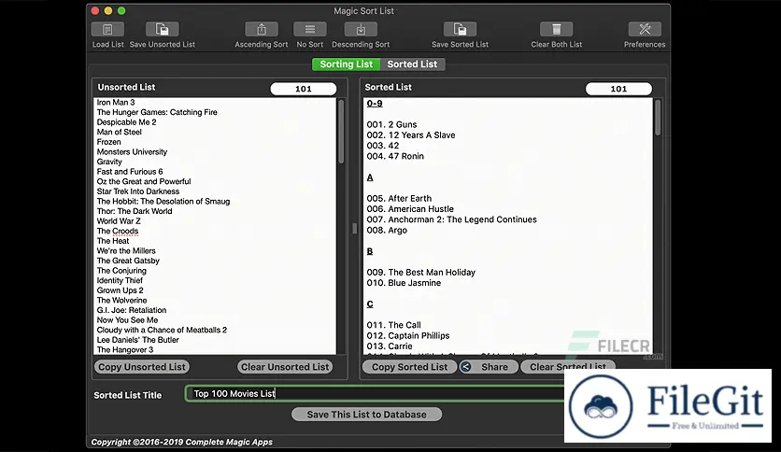Open Preferences from the toolbar
Image resolution: width=781 pixels, height=452 pixels.
coord(645,29)
